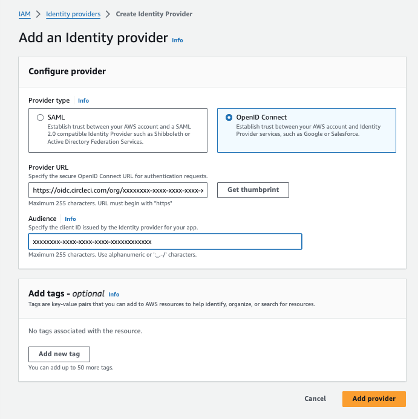Cancel creating the identity provider
The image size is (418, 419).
click(x=315, y=399)
